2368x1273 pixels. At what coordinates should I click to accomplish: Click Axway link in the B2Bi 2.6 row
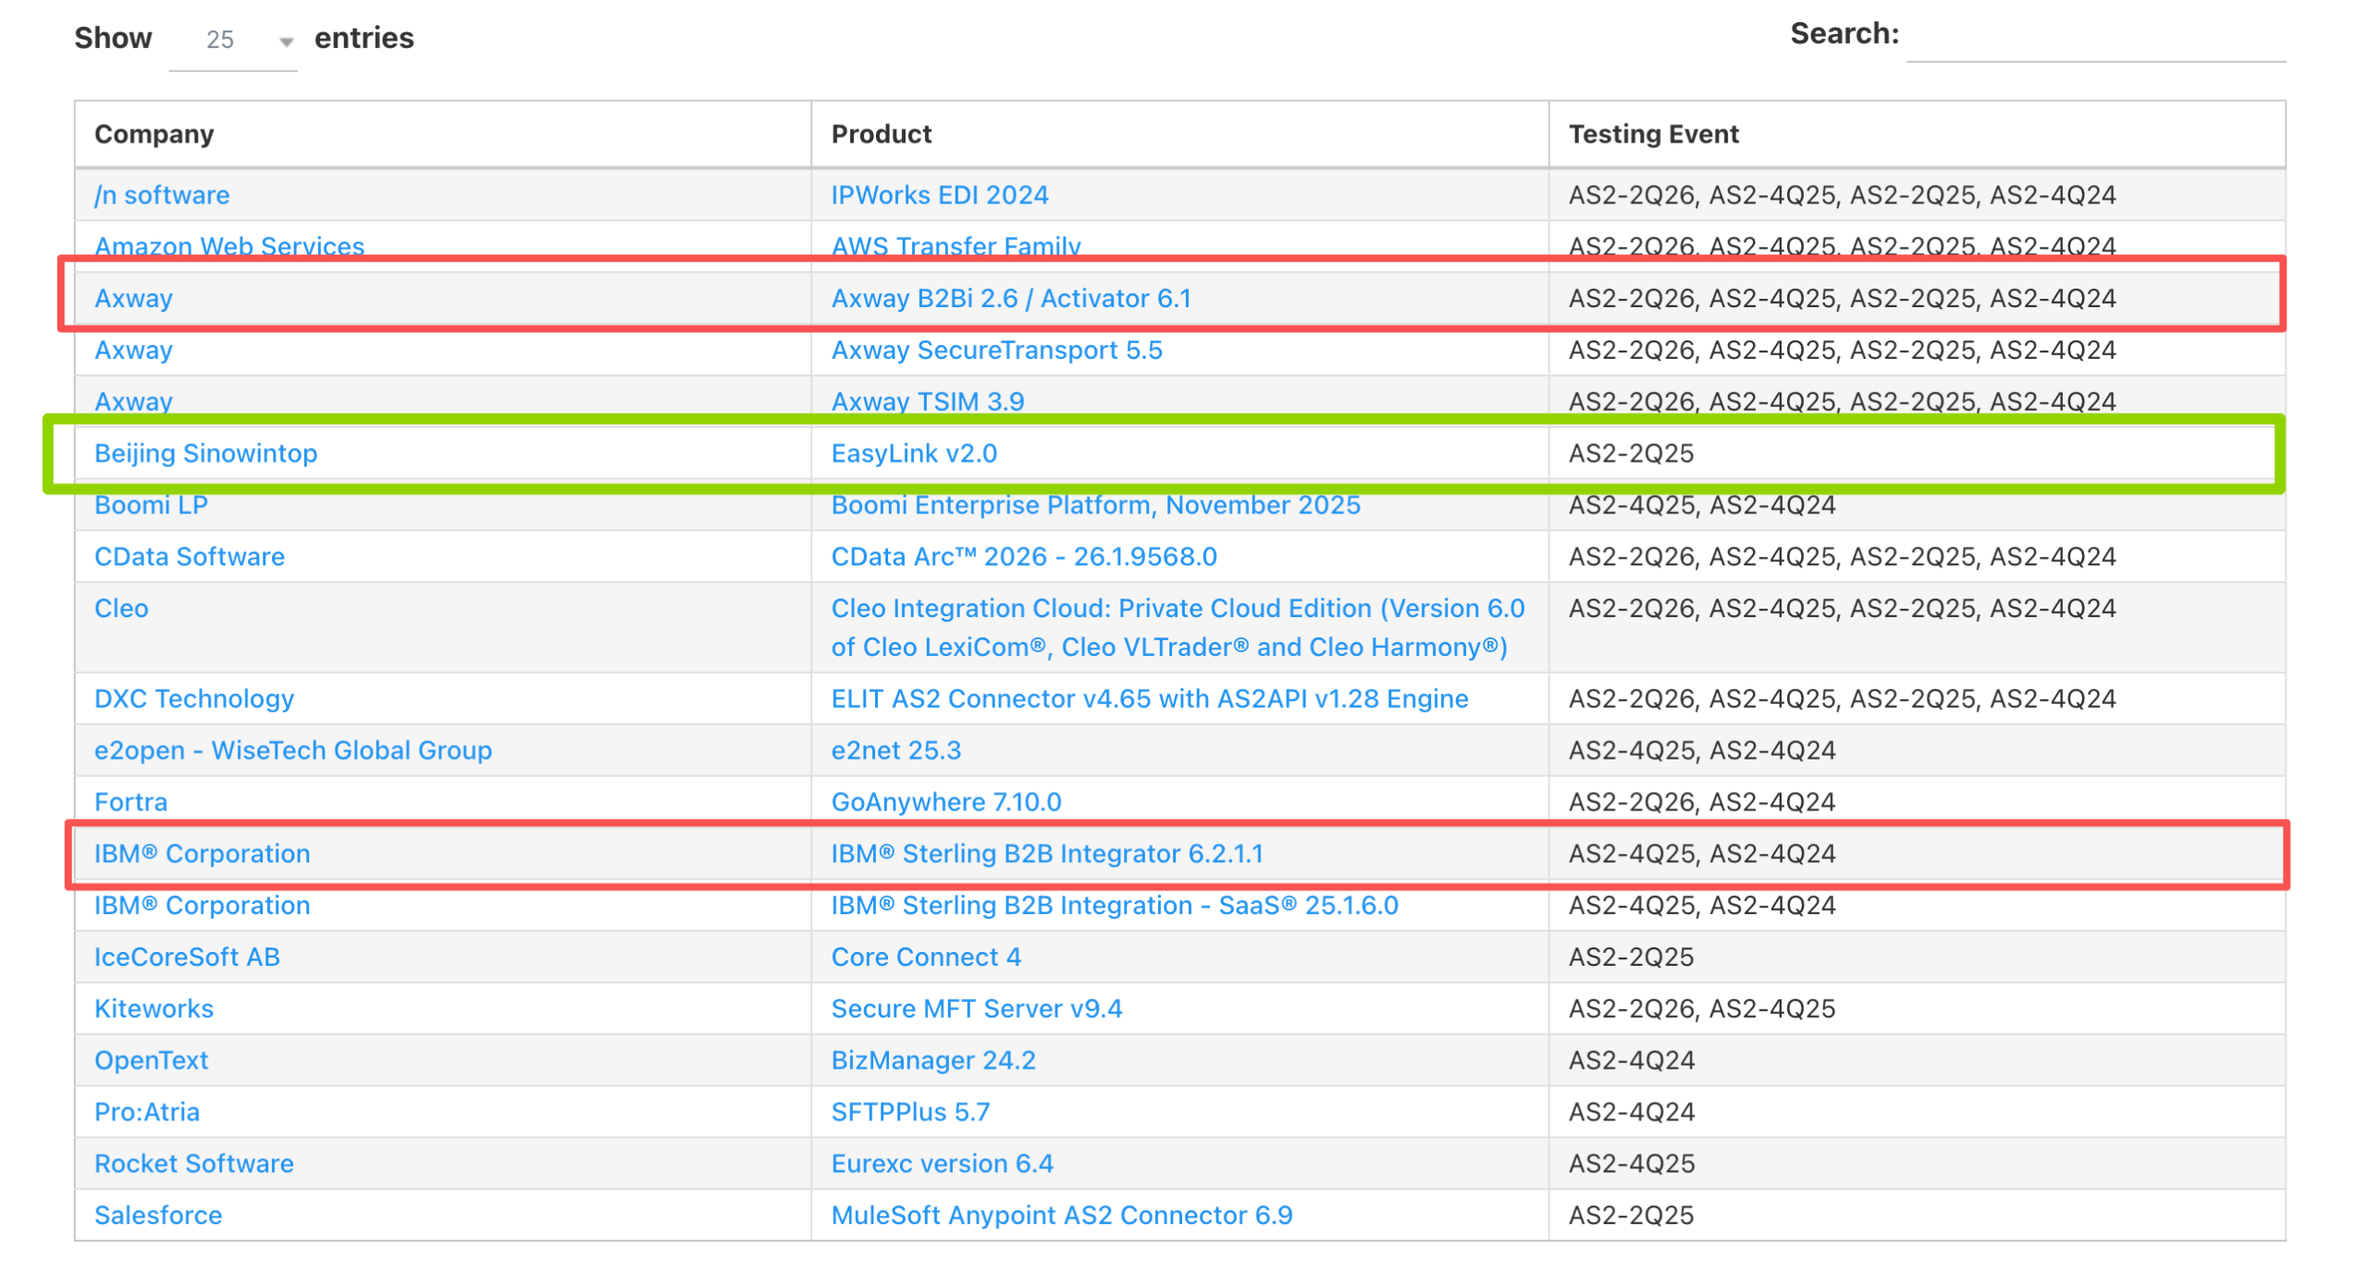(x=133, y=299)
